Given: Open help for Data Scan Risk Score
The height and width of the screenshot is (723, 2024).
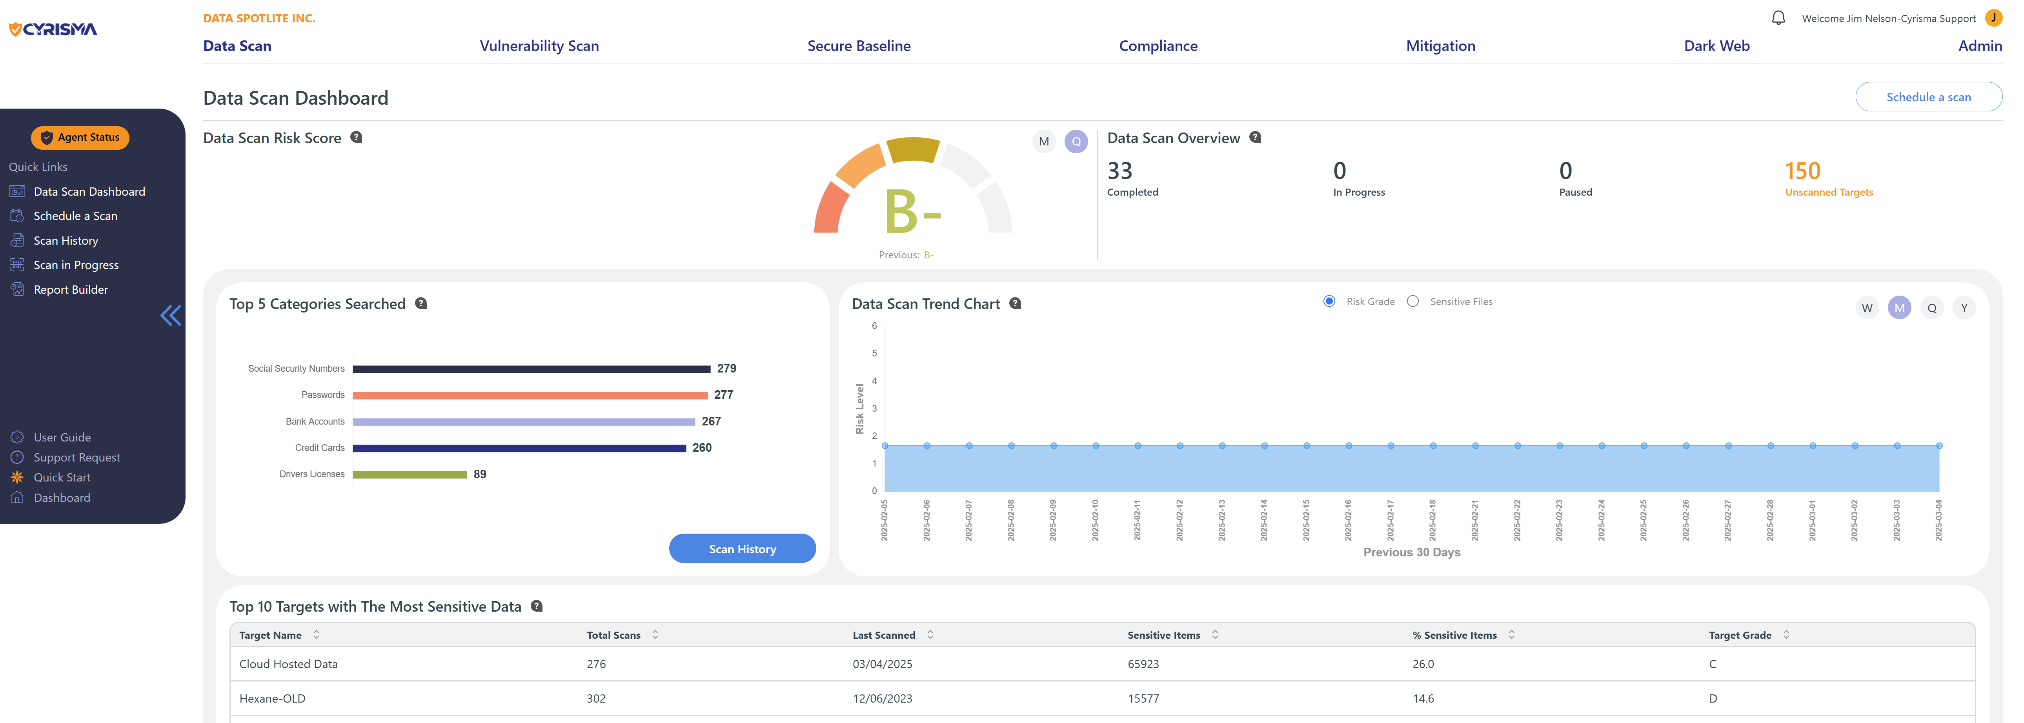Looking at the screenshot, I should pyautogui.click(x=356, y=136).
